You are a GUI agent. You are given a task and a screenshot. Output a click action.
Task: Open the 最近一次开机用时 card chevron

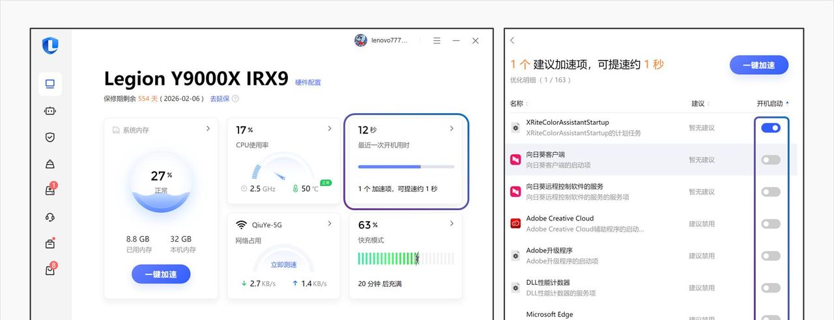452,129
